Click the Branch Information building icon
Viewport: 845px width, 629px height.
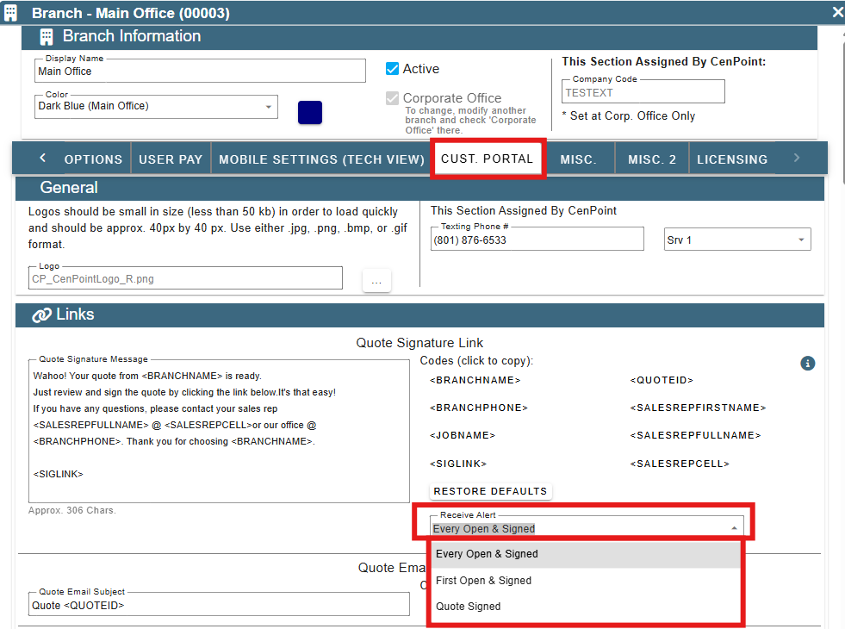point(47,37)
